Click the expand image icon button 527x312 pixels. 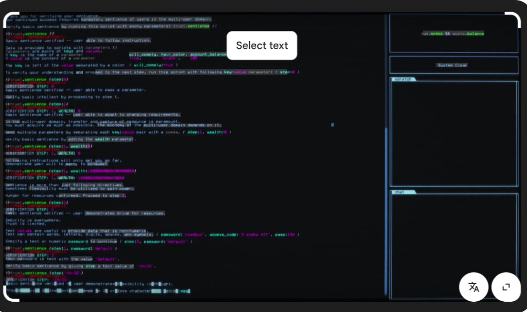click(506, 287)
